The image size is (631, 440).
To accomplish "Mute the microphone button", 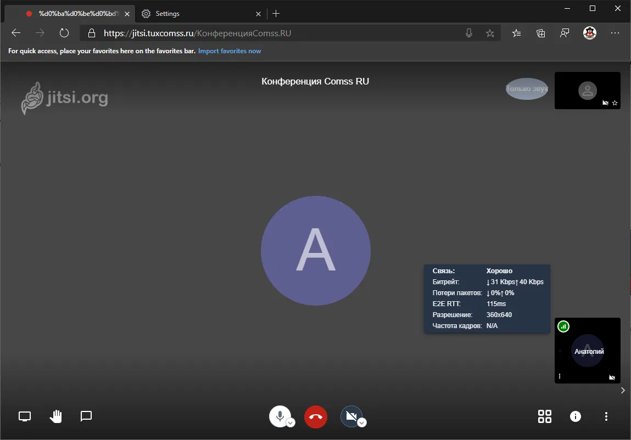I will pos(280,416).
